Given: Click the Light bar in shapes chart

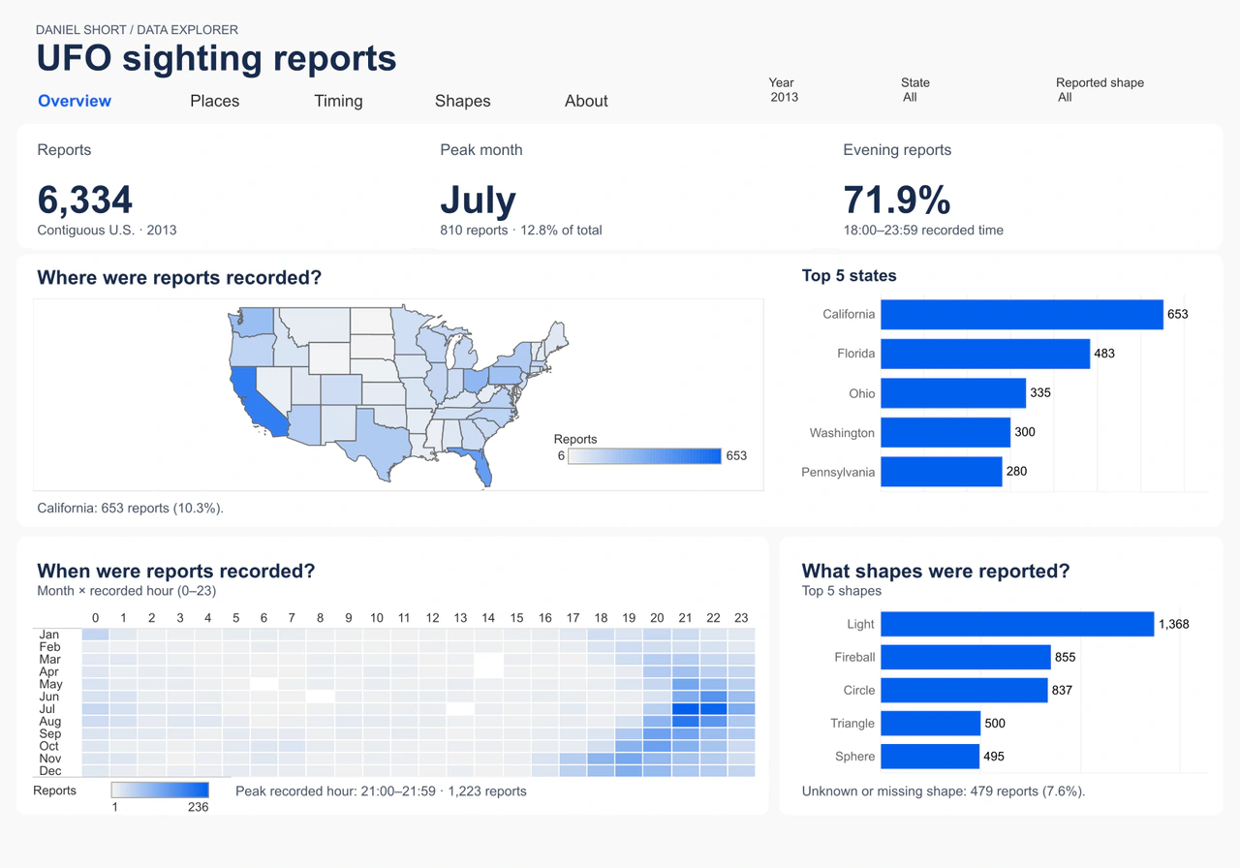Looking at the screenshot, I should point(1017,624).
